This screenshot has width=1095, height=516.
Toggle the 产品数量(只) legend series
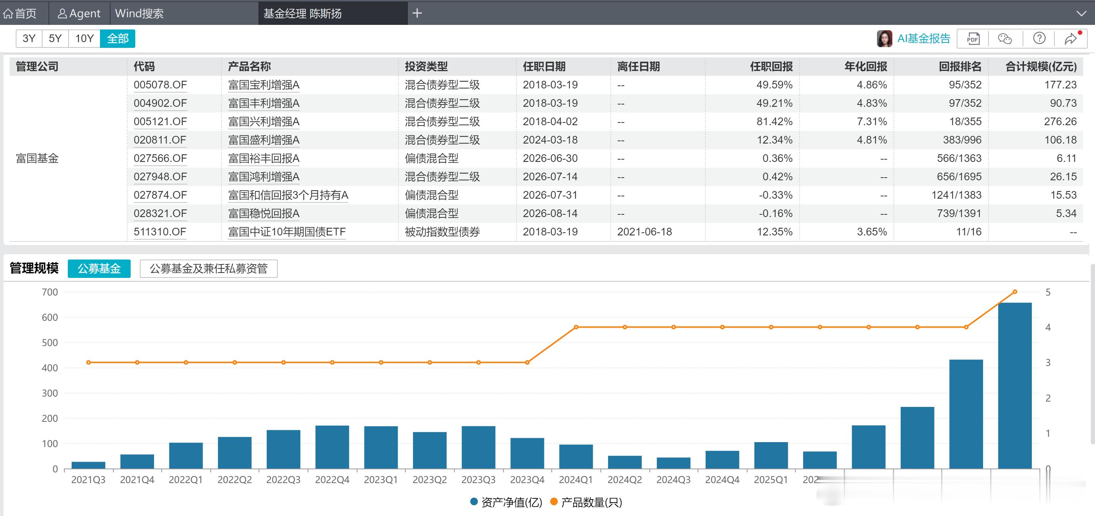[x=586, y=502]
